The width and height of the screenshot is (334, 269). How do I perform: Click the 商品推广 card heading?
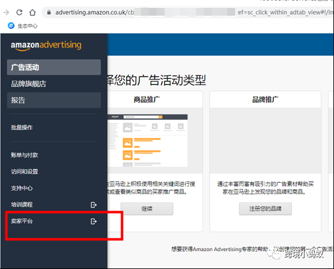[147, 100]
